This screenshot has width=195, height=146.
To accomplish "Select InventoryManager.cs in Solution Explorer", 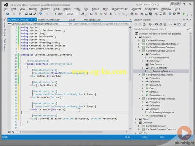I will point(163,112).
